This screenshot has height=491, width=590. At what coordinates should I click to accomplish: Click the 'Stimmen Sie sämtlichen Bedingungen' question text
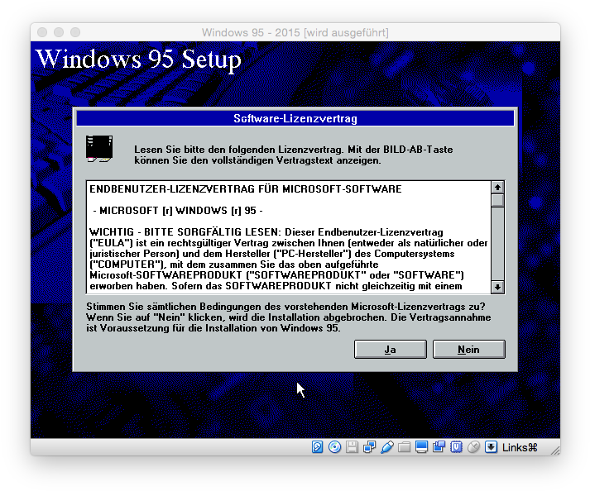[x=285, y=307]
